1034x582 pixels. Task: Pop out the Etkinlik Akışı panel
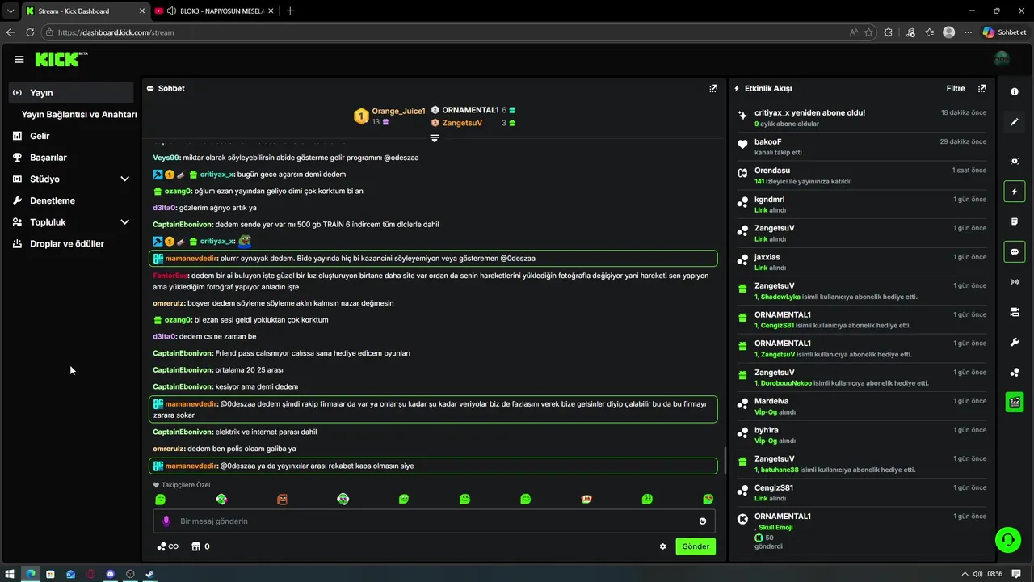[982, 88]
